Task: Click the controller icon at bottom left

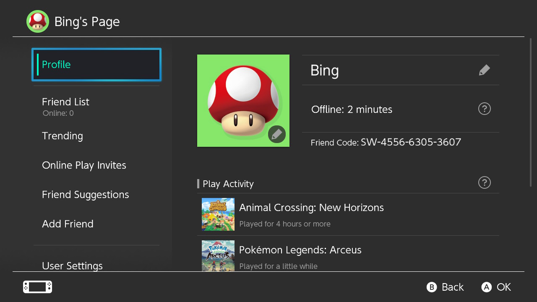Action: (37, 287)
